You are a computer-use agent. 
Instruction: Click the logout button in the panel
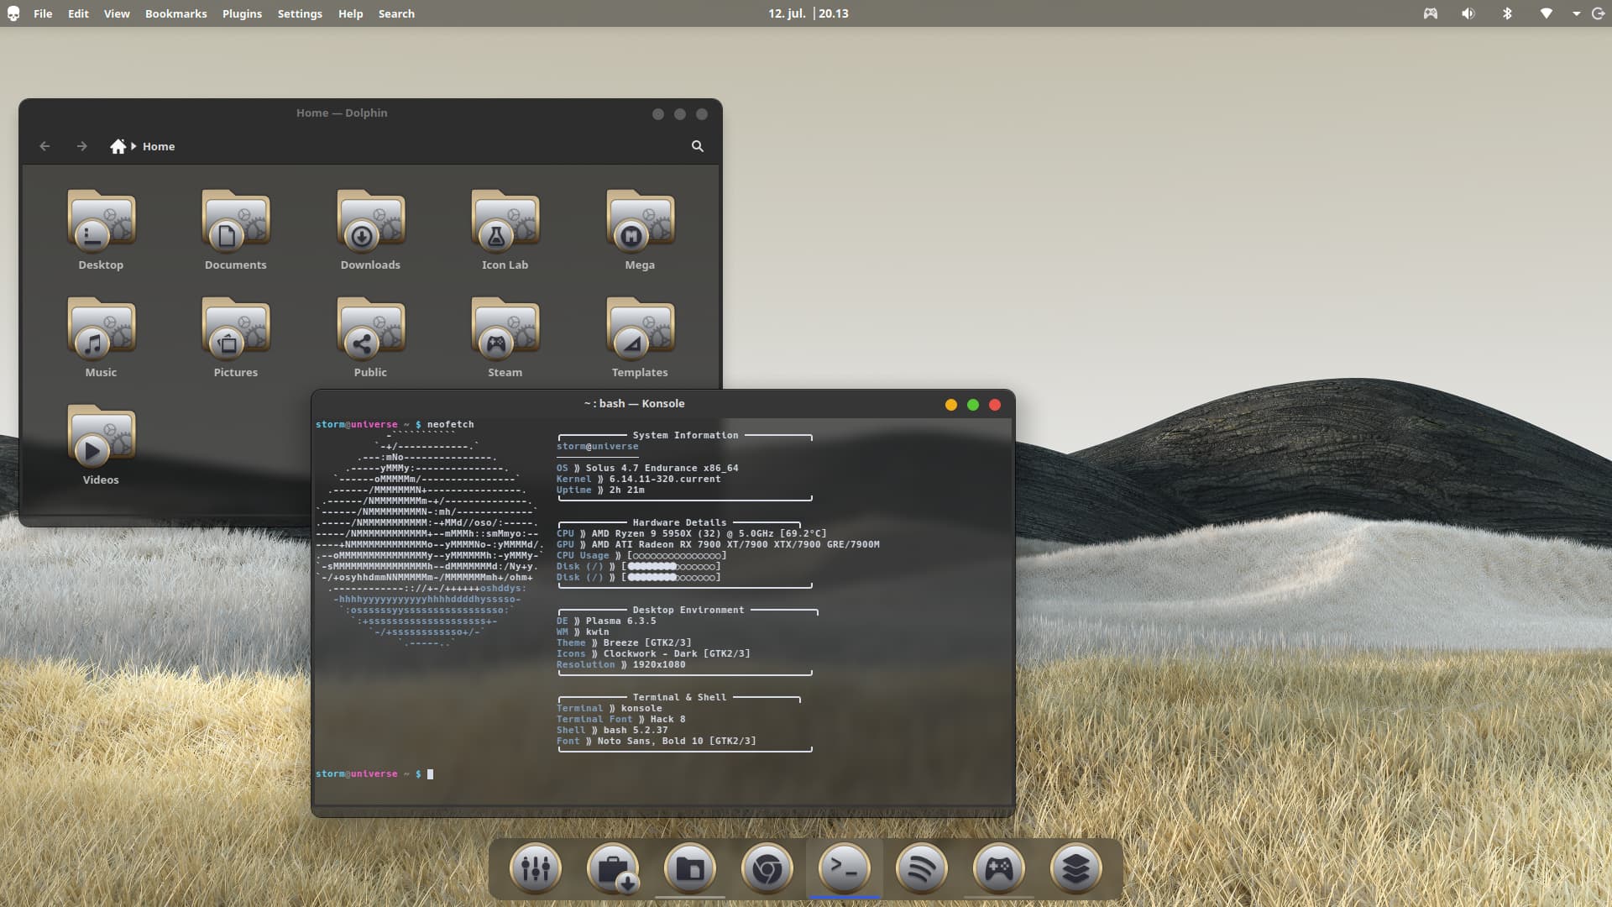1598,13
